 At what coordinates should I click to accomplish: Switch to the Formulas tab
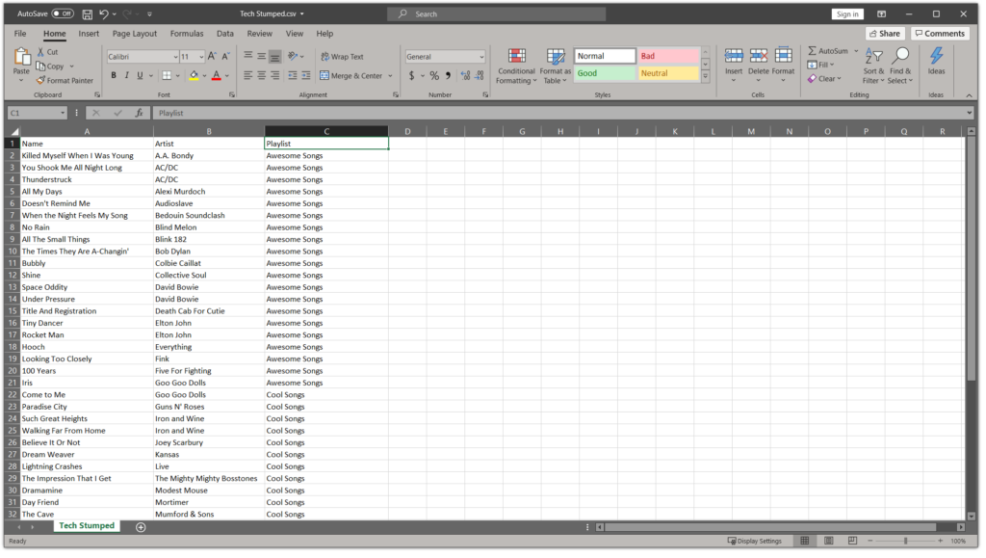point(187,34)
